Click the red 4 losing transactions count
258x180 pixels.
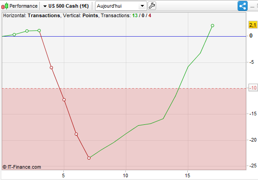149,15
